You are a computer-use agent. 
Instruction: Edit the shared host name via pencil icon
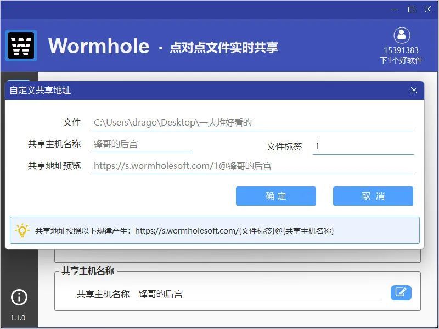[x=401, y=293]
